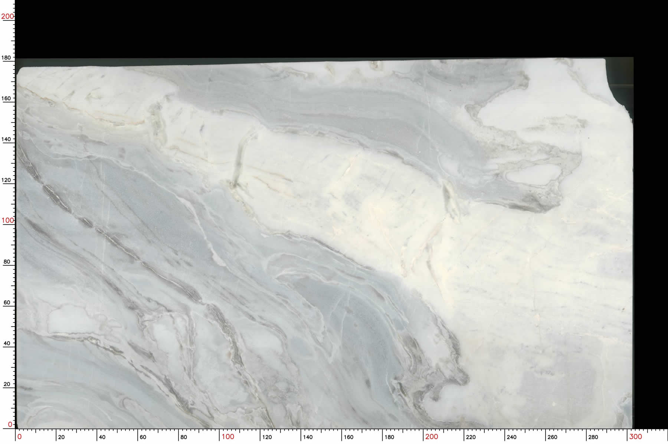Click the red 300 on the horizontal ruler

(635, 437)
